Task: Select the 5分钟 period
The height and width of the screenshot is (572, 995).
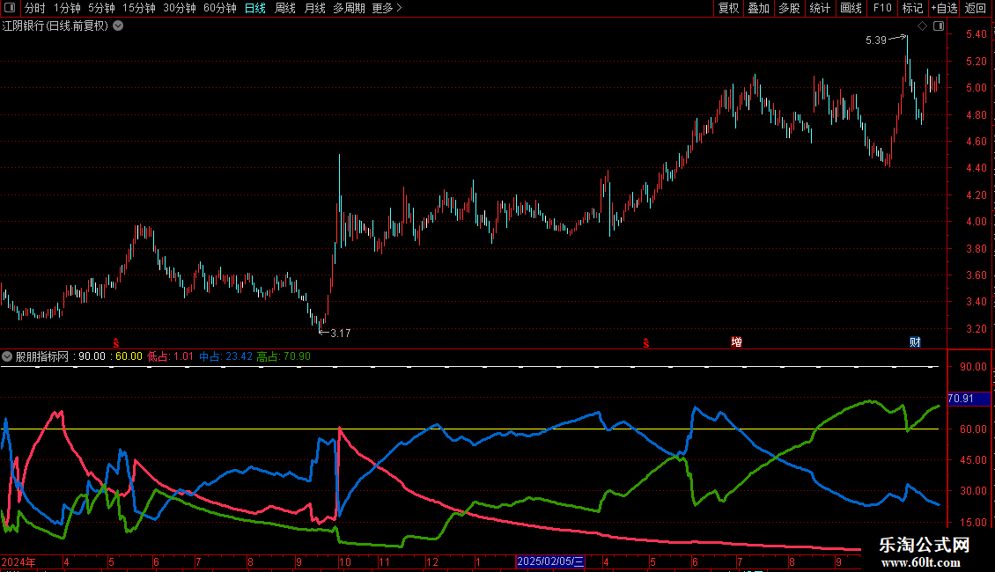Action: tap(101, 8)
